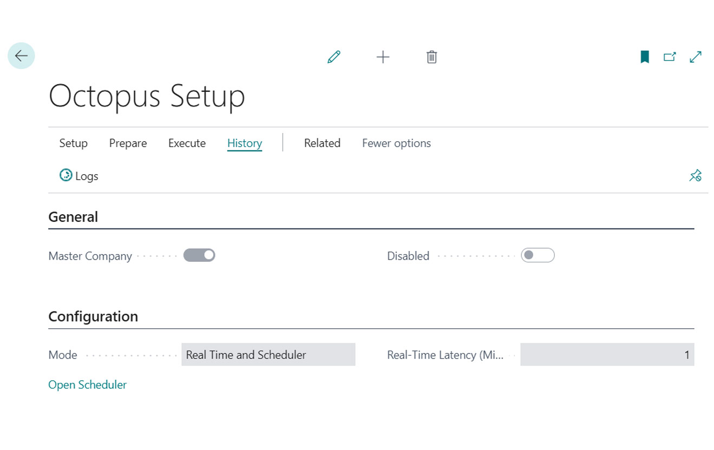Click the Open Scheduler link
The image size is (714, 450).
(87, 385)
